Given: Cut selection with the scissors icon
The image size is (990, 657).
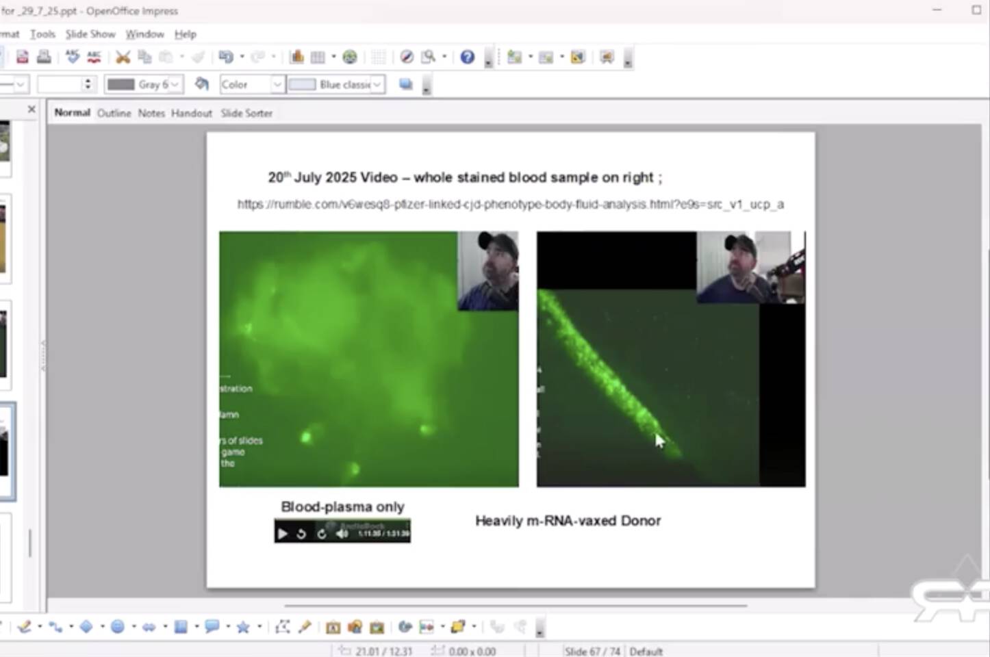Looking at the screenshot, I should point(123,57).
